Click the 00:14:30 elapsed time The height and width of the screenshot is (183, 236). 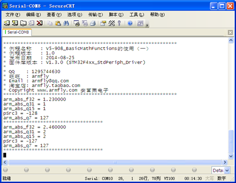(193, 178)
